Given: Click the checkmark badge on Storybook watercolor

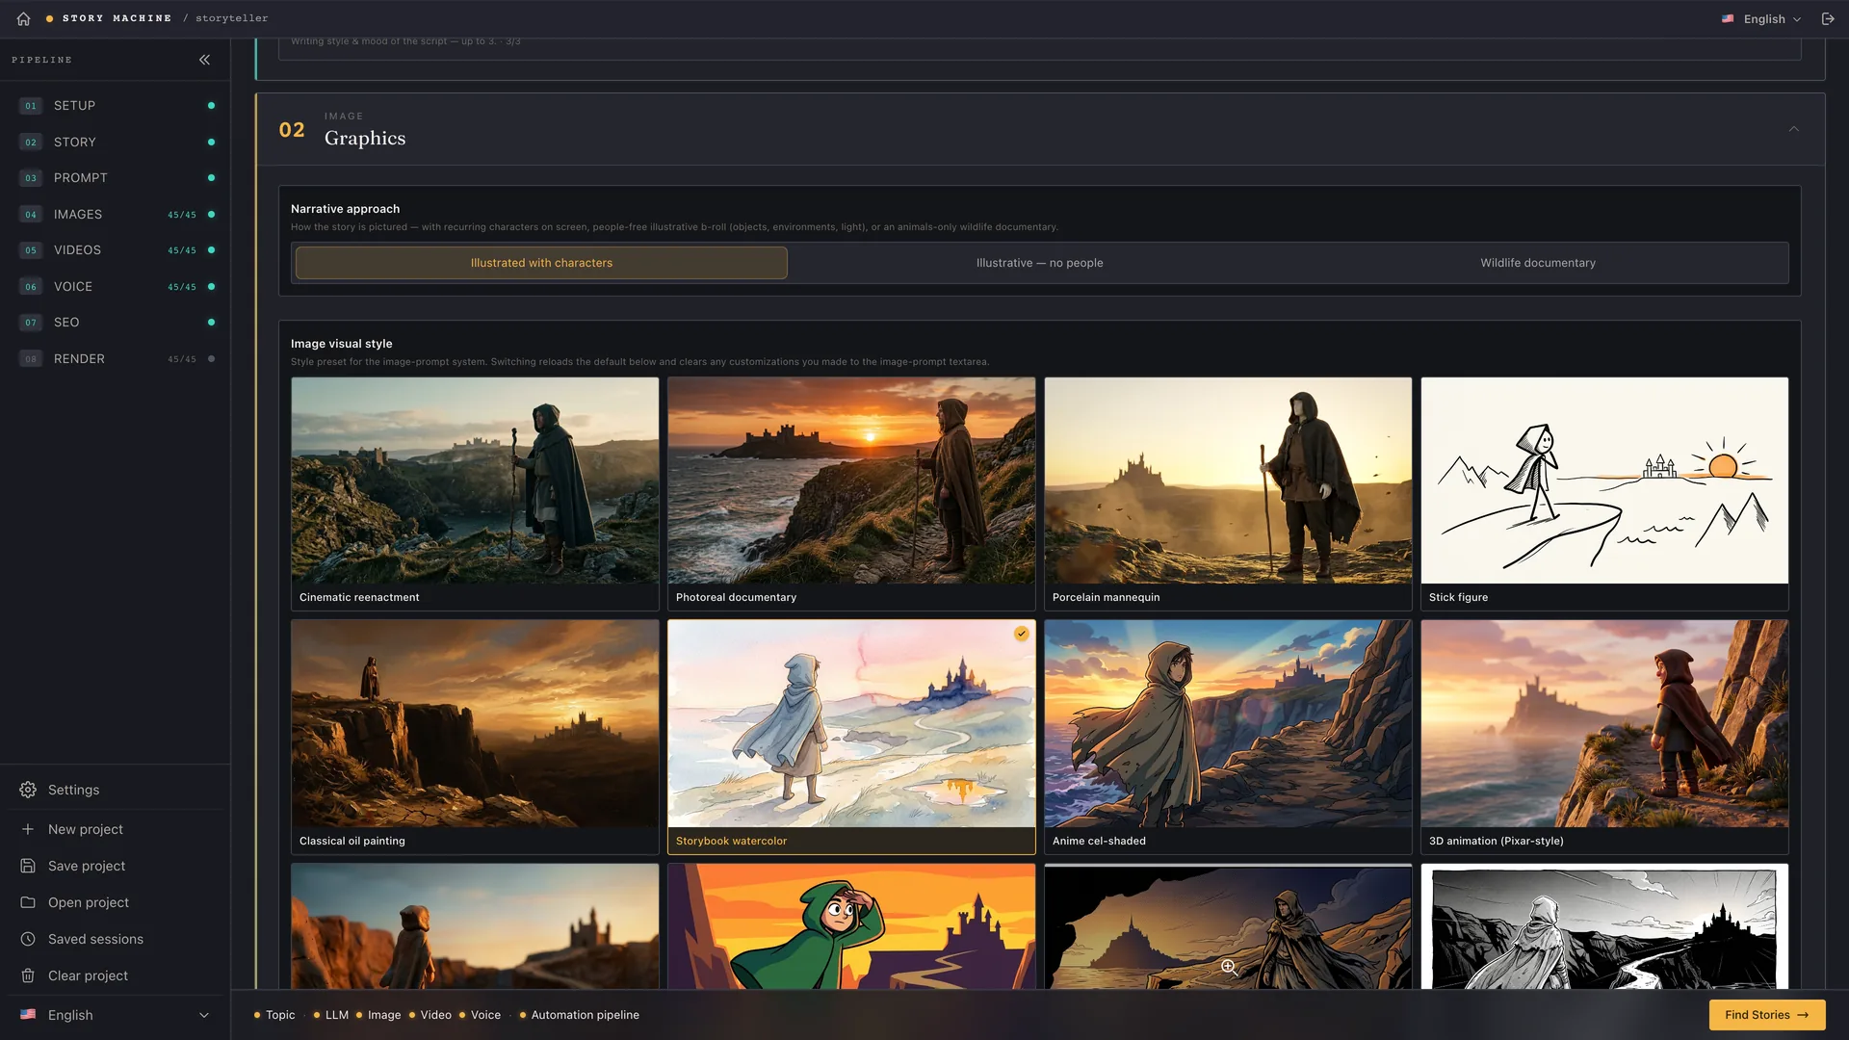Looking at the screenshot, I should tap(1021, 634).
